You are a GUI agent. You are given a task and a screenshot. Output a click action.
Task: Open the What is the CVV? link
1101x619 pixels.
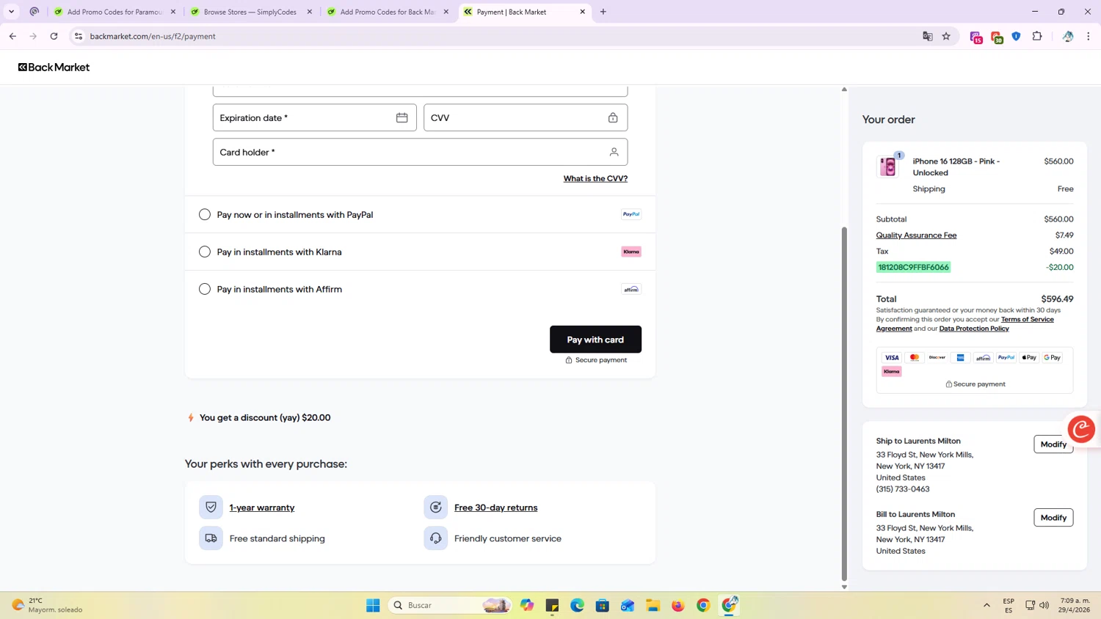(x=595, y=178)
